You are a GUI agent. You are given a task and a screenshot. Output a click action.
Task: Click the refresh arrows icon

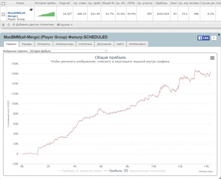(x=9, y=25)
